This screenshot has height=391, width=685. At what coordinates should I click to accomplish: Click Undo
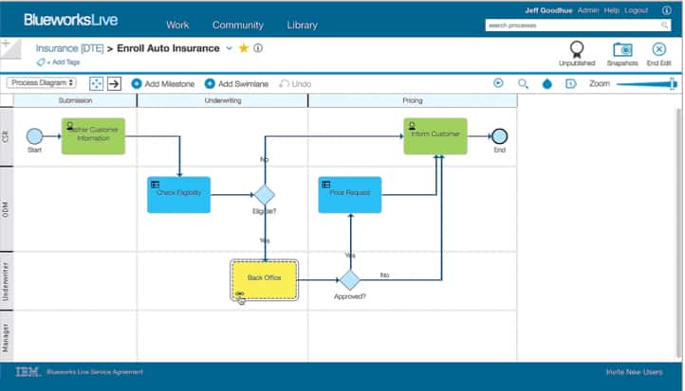(x=295, y=83)
